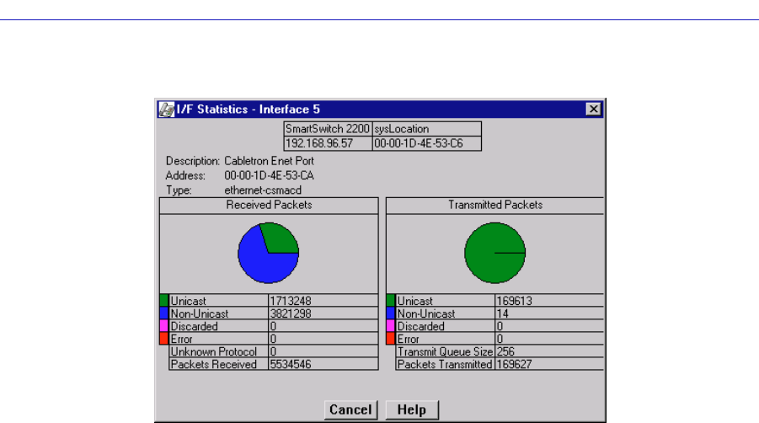The image size is (759, 423).
Task: Click red Error swatch under Transmitted Packets
Action: tap(391, 339)
